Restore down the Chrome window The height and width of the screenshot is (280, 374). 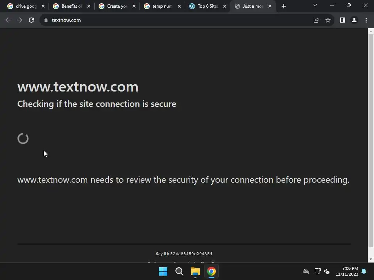click(x=349, y=5)
